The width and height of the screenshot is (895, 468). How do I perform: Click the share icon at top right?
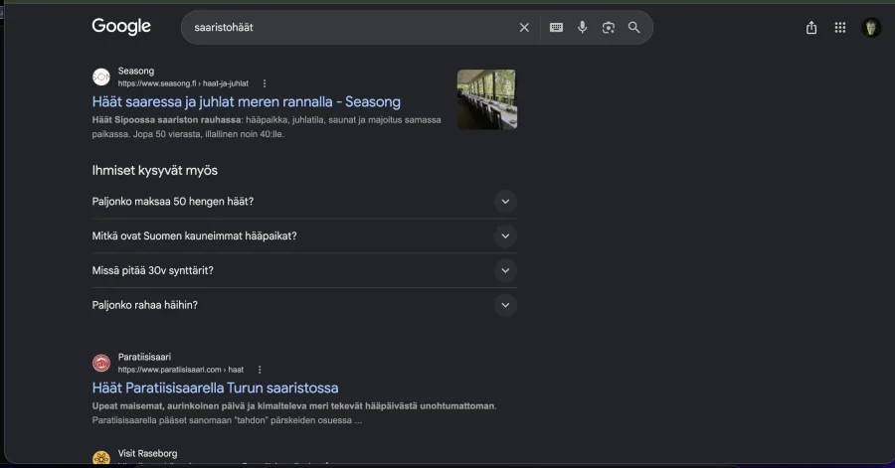(811, 28)
